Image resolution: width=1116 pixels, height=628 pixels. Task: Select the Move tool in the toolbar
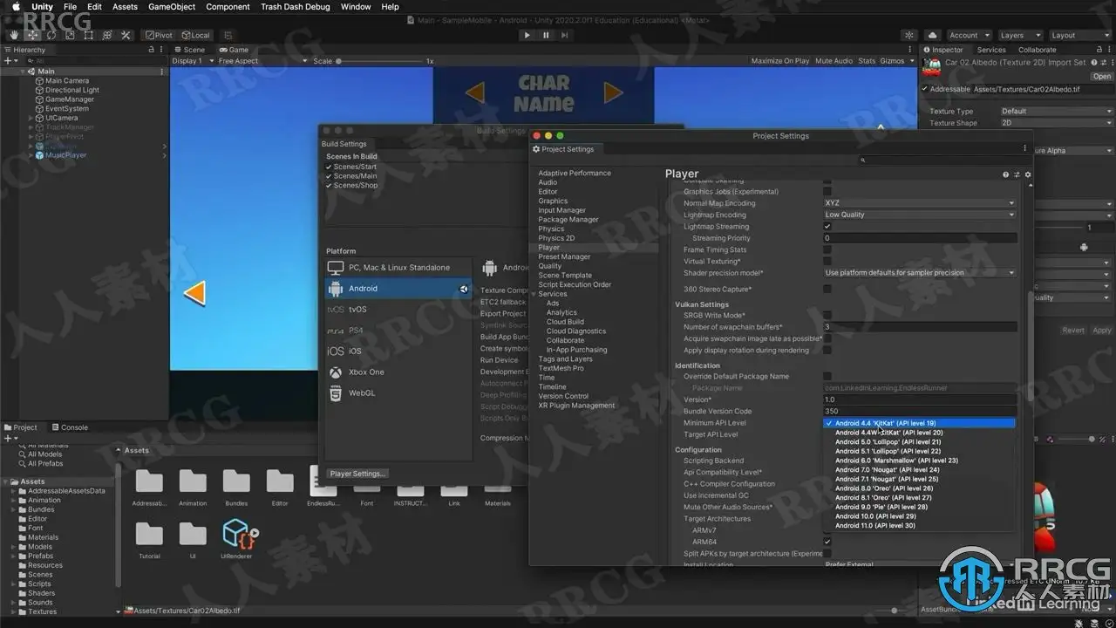tap(32, 35)
